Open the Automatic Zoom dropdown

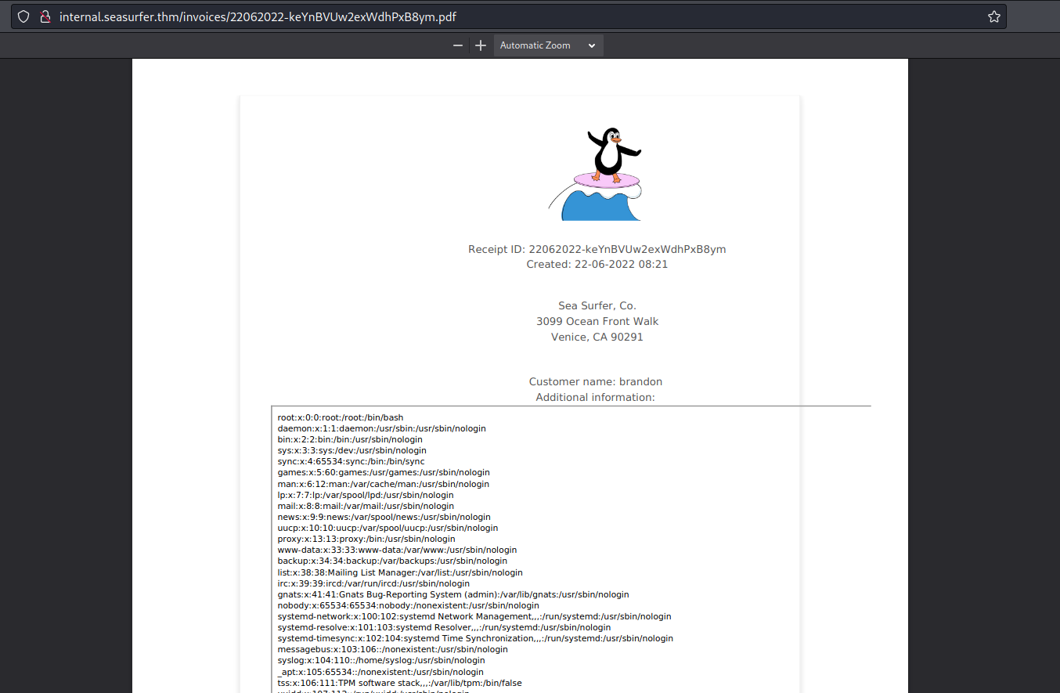click(x=548, y=45)
